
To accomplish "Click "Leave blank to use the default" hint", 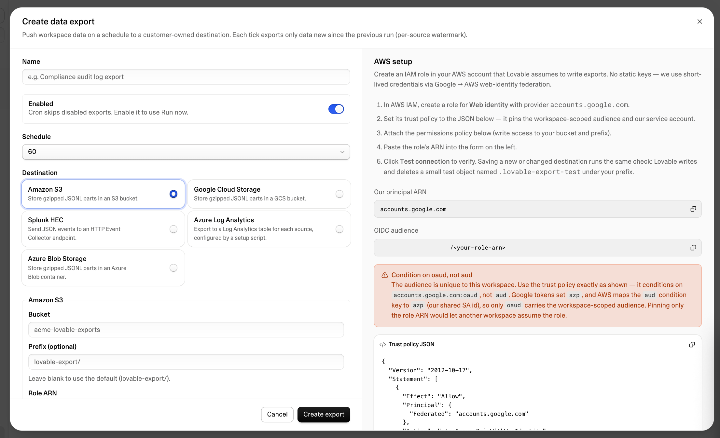I will pyautogui.click(x=99, y=378).
